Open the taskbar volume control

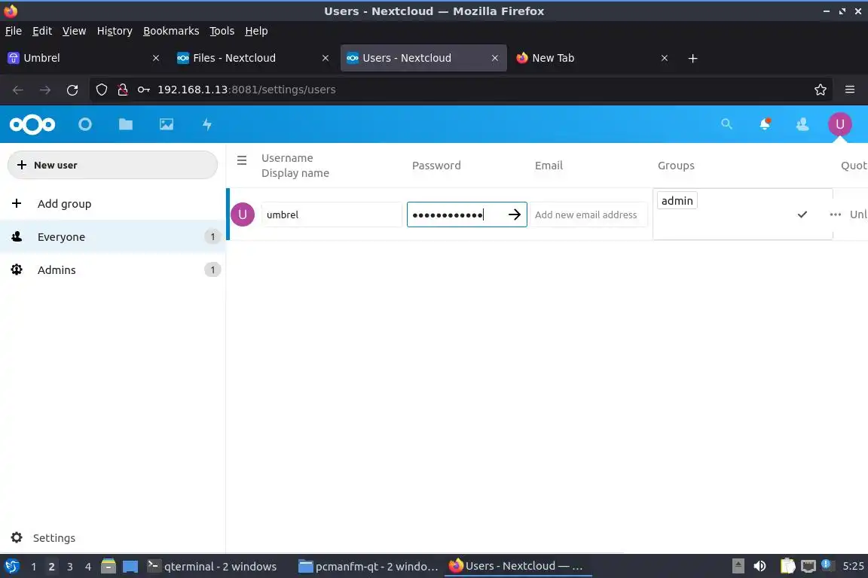coord(760,566)
